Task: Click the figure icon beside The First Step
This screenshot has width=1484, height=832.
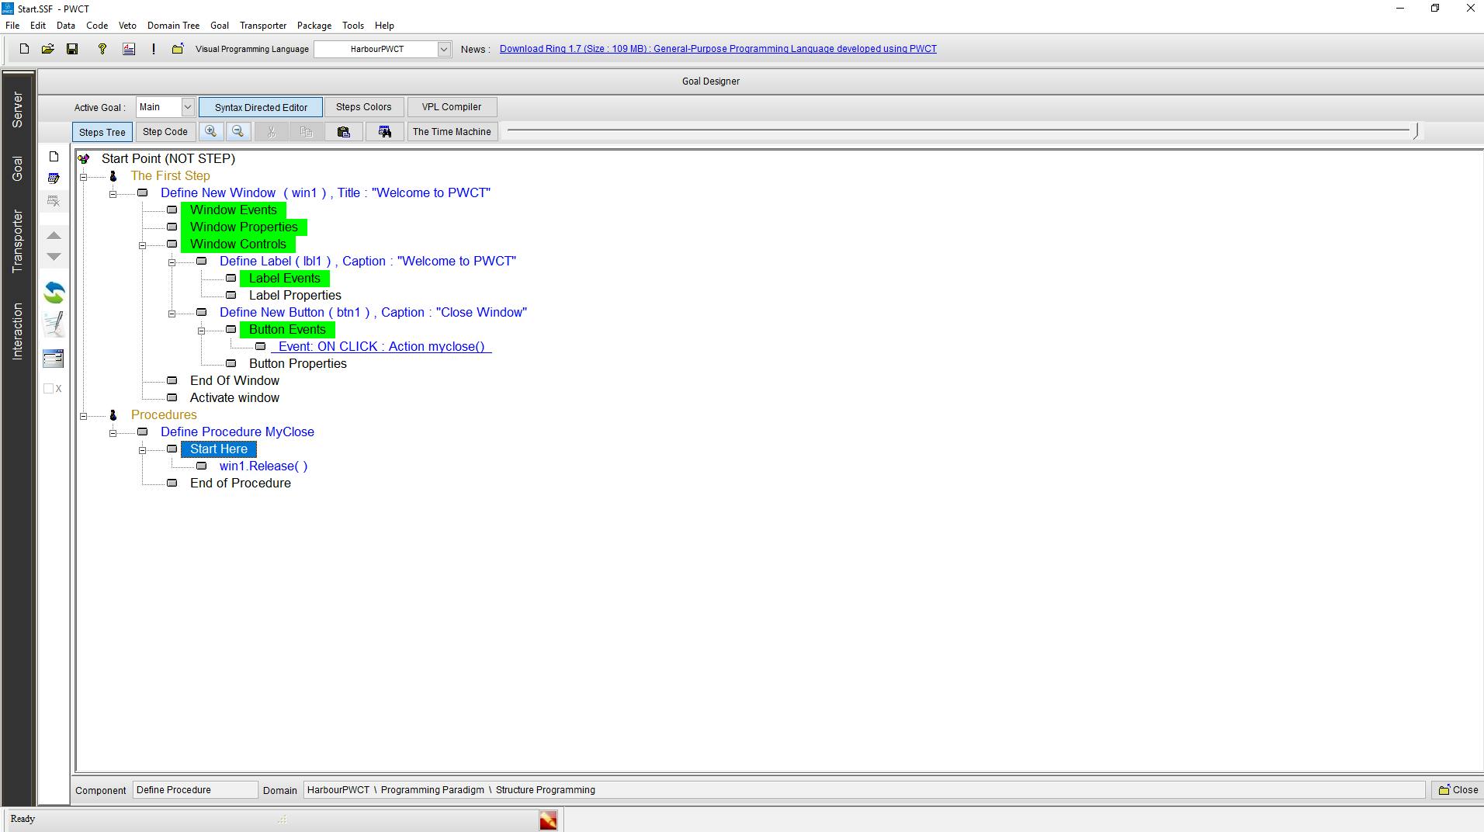Action: [x=113, y=176]
